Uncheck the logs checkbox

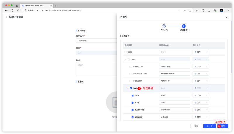click(131, 88)
